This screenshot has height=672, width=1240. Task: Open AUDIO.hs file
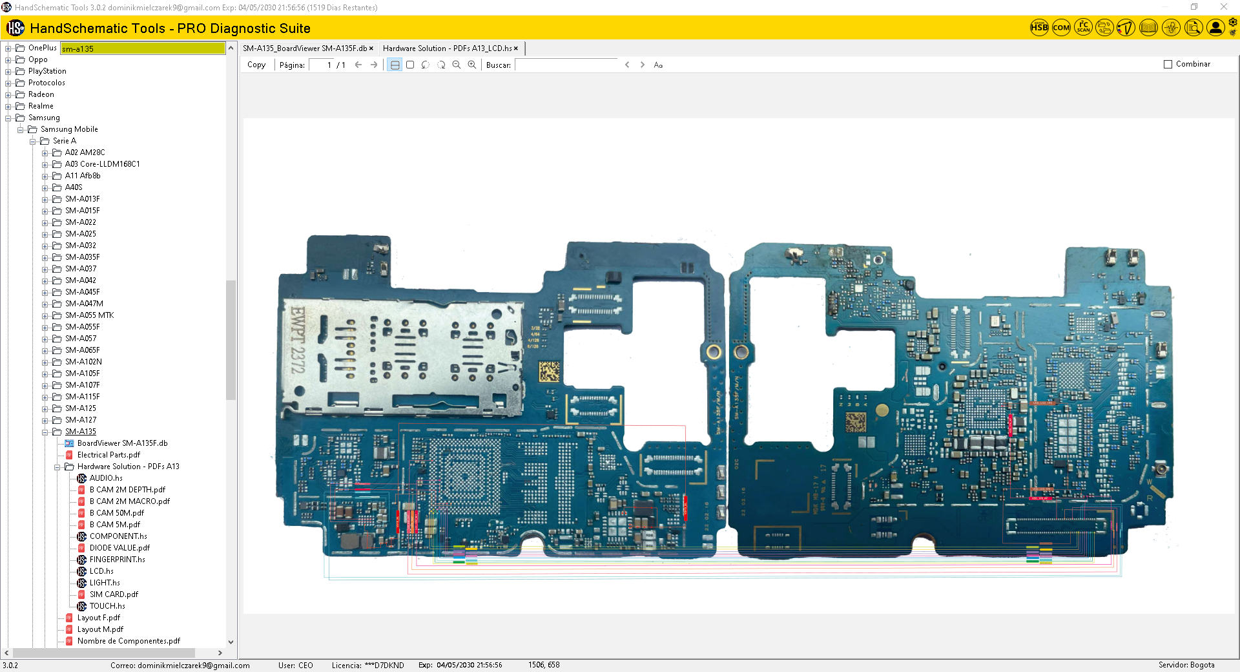coord(106,478)
